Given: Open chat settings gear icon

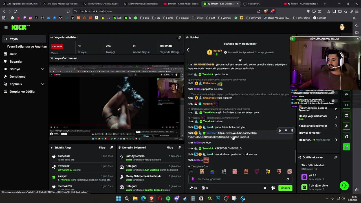Looking at the screenshot, I should pyautogui.click(x=265, y=188).
